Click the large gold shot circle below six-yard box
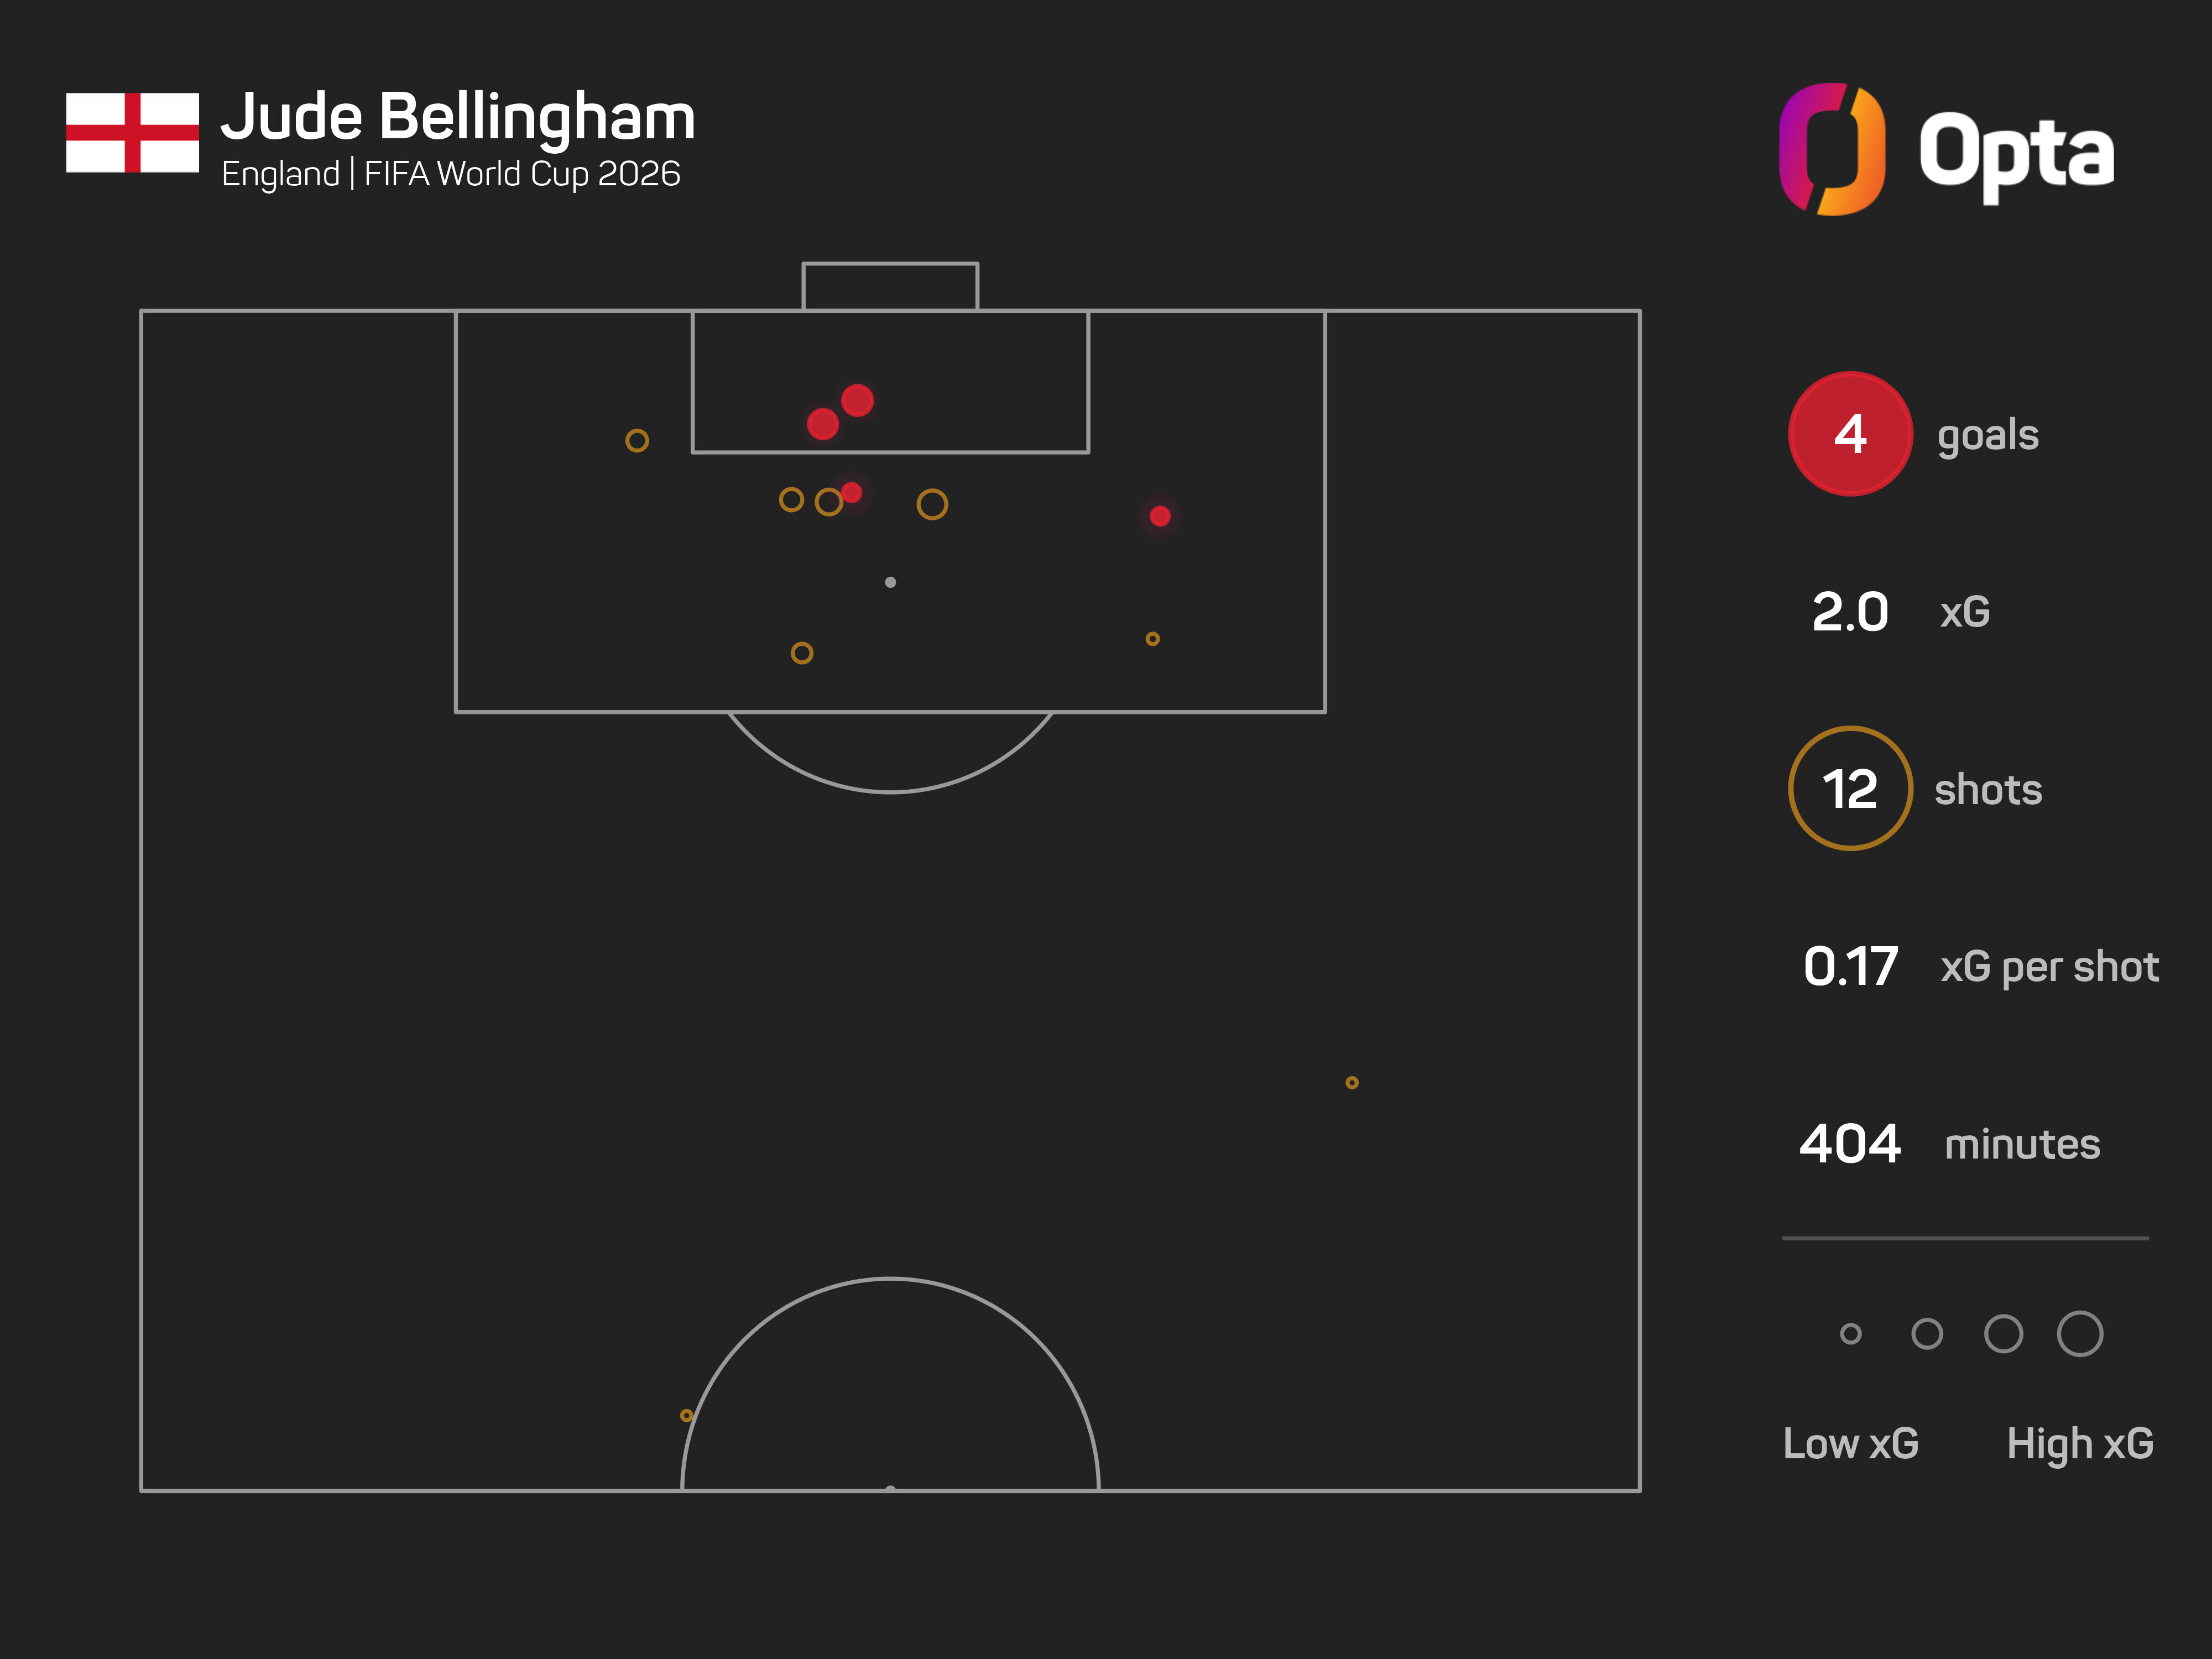Screen dimensions: 2212x1659 pyautogui.click(x=932, y=504)
